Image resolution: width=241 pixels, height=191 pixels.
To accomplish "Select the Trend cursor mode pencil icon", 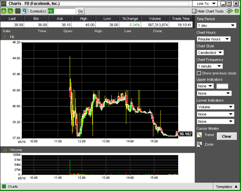I will 200,135.
